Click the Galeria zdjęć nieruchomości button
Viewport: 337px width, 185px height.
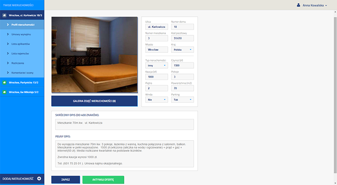(94, 101)
